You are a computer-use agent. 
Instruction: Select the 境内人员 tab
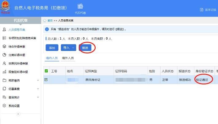(x=51, y=58)
